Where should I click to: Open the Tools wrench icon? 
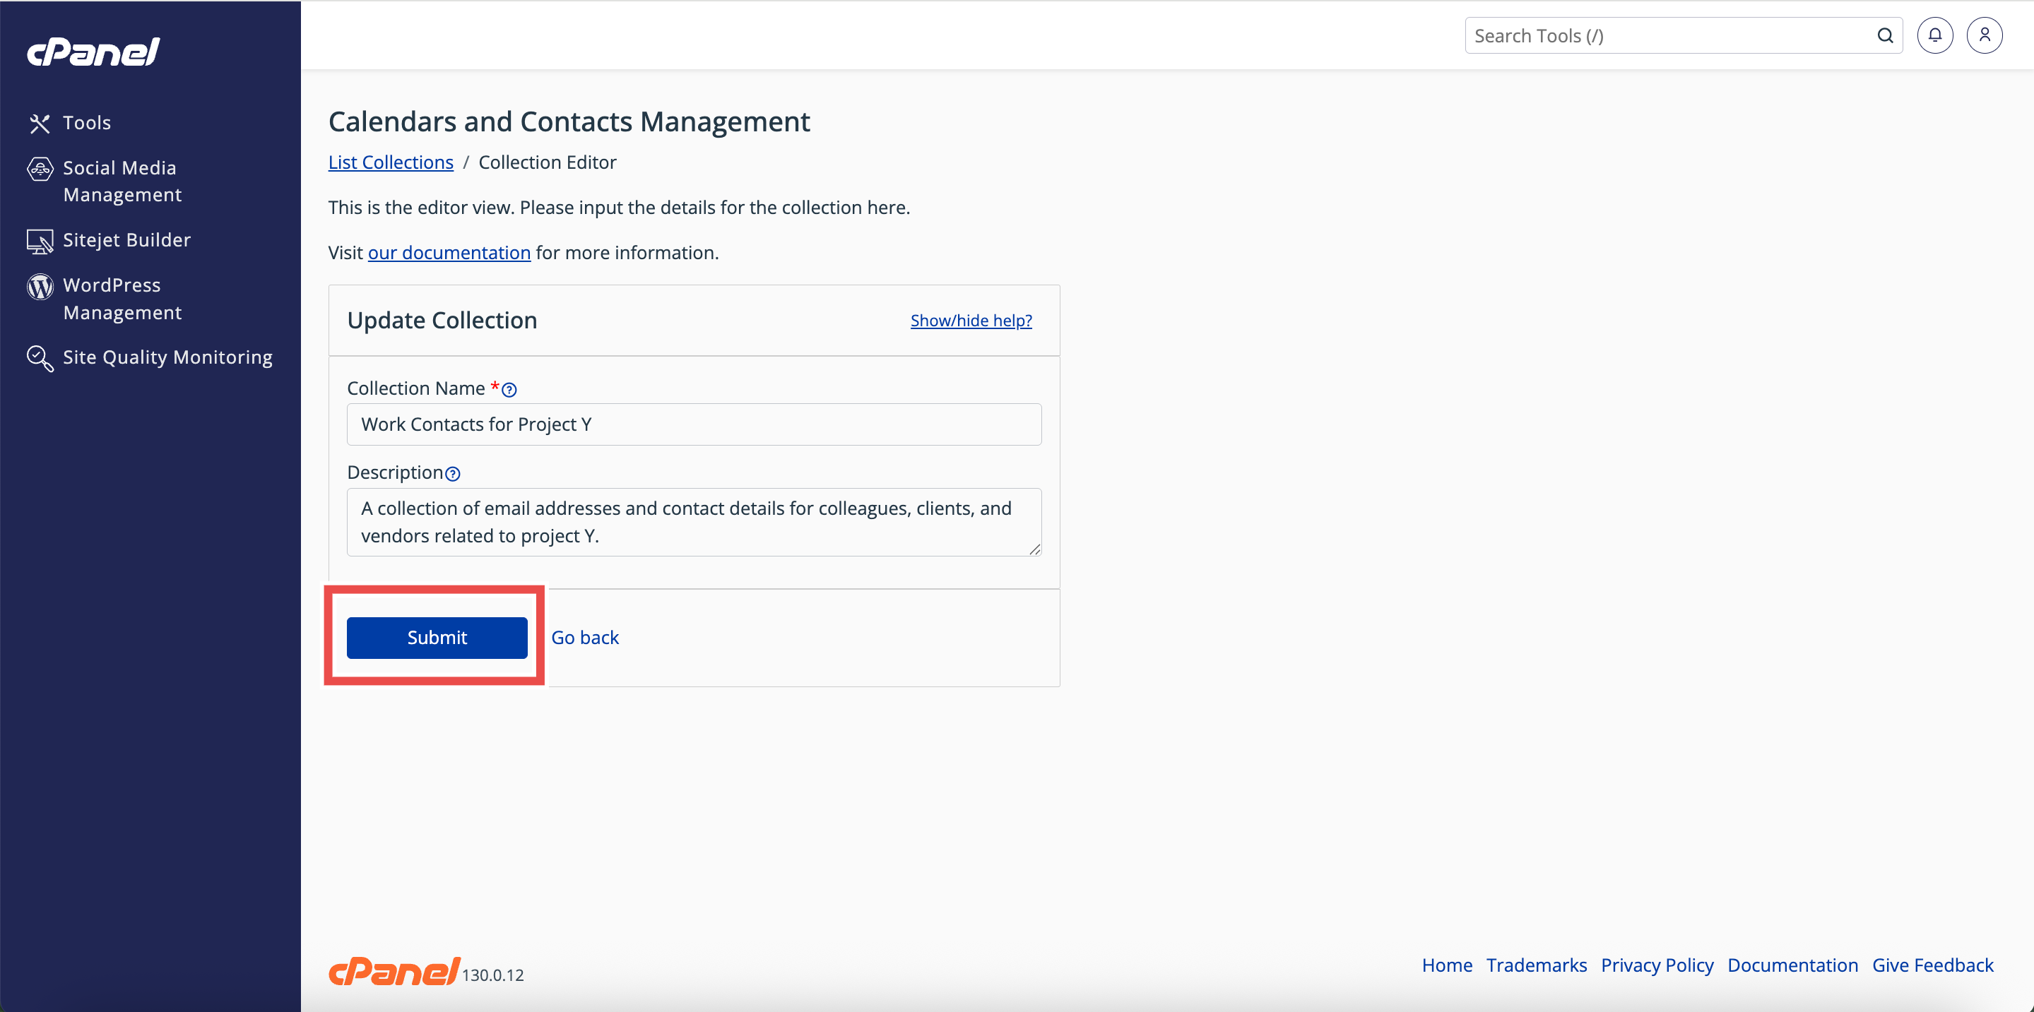click(x=40, y=123)
